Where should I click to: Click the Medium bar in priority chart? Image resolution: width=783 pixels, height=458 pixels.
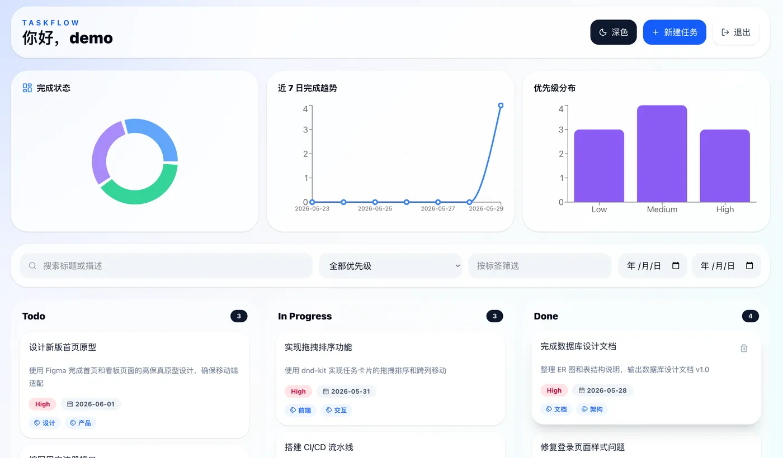click(662, 154)
